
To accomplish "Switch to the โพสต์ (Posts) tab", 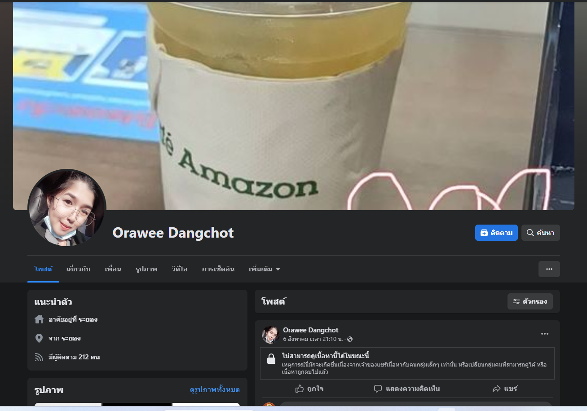I will point(43,269).
